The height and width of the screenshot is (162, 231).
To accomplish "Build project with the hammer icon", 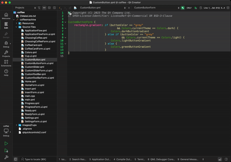I will click(x=6, y=157).
